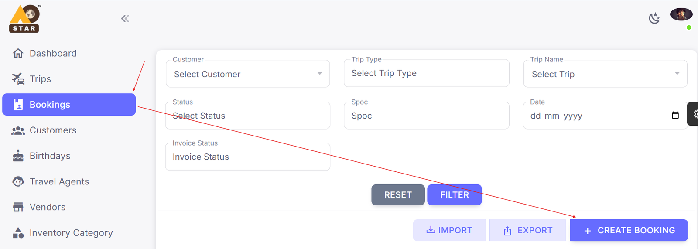Click the CREATE BOOKING button

tap(629, 230)
